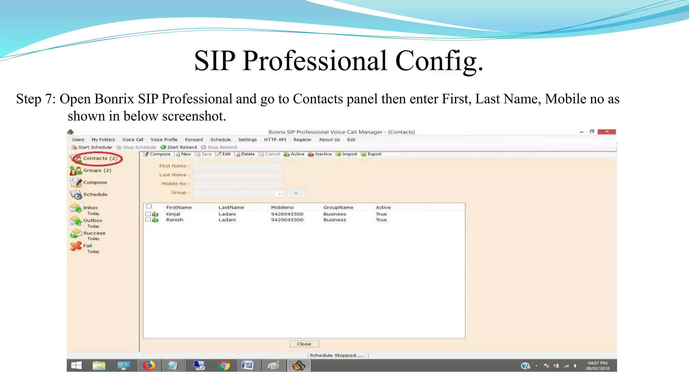The image size is (689, 387).
Task: Open the Register menu
Action: pyautogui.click(x=302, y=140)
